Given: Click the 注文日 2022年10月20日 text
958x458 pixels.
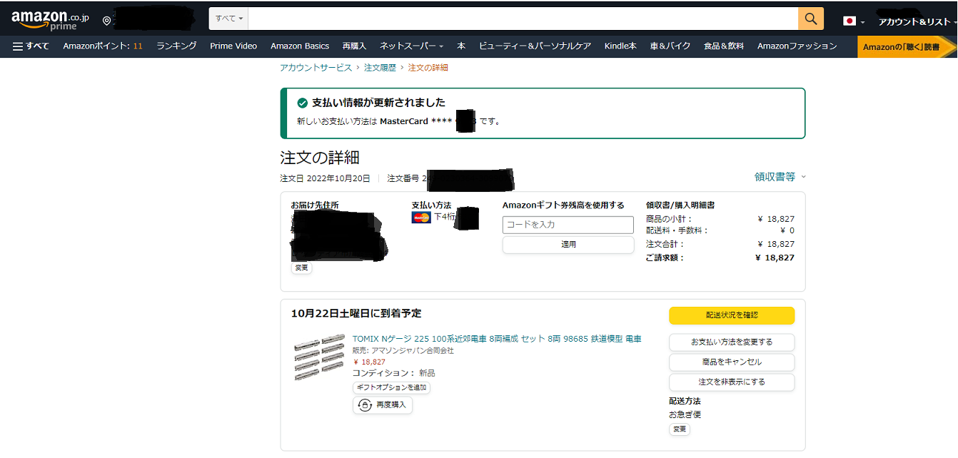Looking at the screenshot, I should 326,179.
